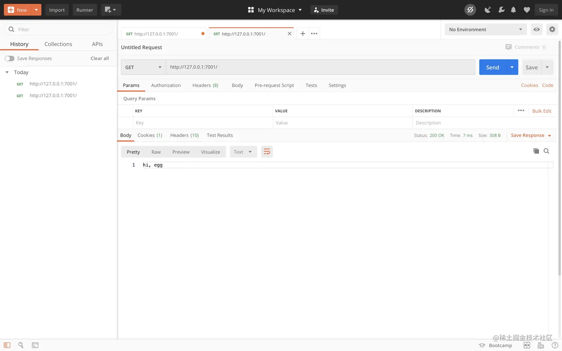Switch to the Collections tab
This screenshot has width=562, height=351.
[x=58, y=44]
